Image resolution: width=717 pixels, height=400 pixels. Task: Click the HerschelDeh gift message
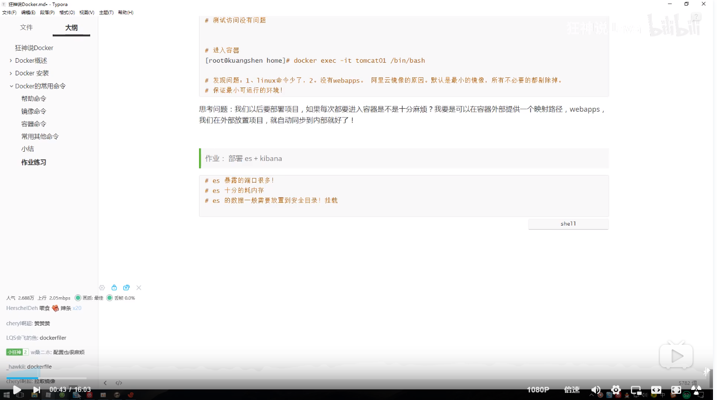[x=44, y=308]
